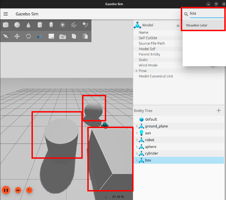Click the plugin search magnifier icon
226x200 pixels.
point(186,14)
